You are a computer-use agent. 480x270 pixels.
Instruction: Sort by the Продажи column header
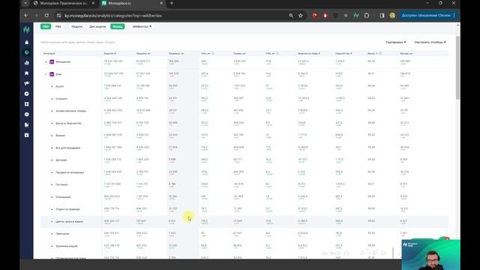(143, 53)
